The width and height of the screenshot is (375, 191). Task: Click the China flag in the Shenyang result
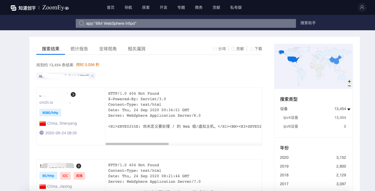[42, 123]
